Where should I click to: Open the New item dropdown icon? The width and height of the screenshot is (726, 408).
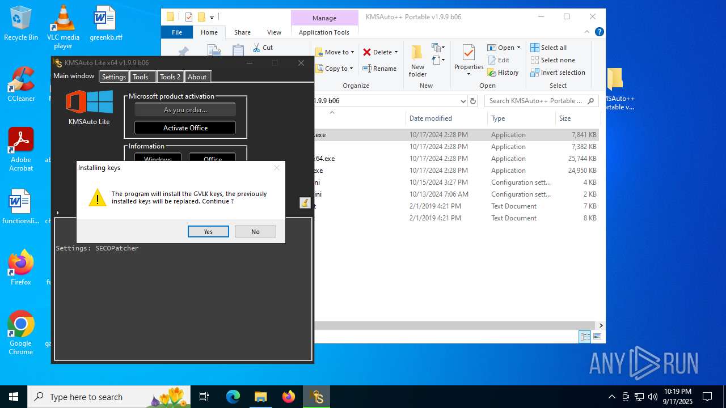(x=438, y=48)
